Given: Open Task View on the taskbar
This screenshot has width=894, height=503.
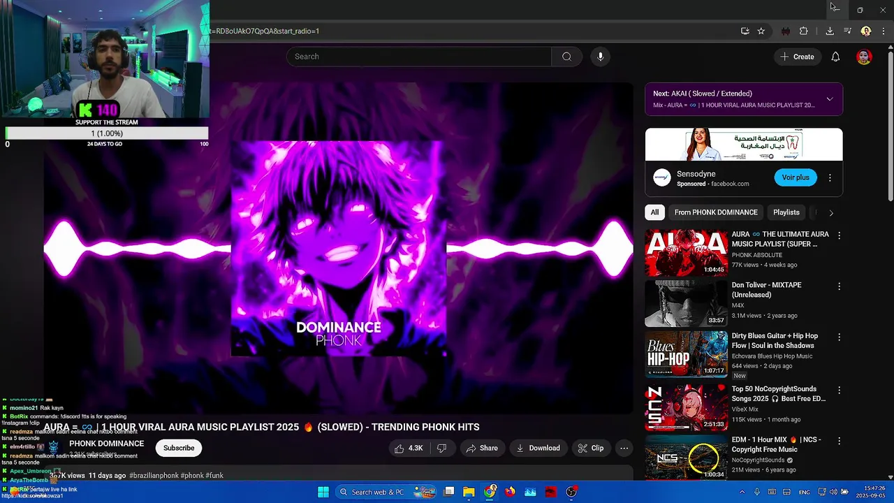Looking at the screenshot, I should [449, 492].
